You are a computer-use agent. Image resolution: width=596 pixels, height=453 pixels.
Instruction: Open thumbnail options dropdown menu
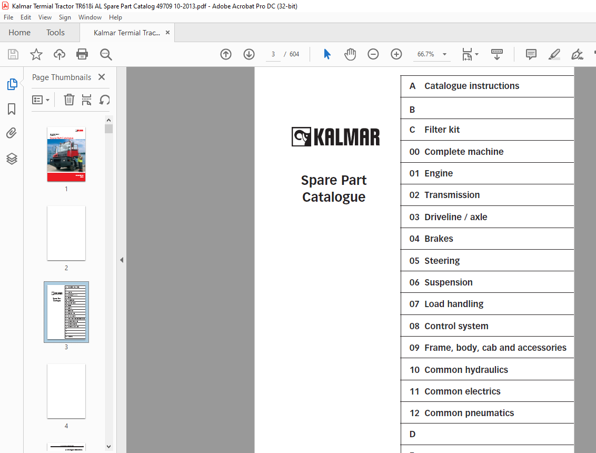[41, 100]
